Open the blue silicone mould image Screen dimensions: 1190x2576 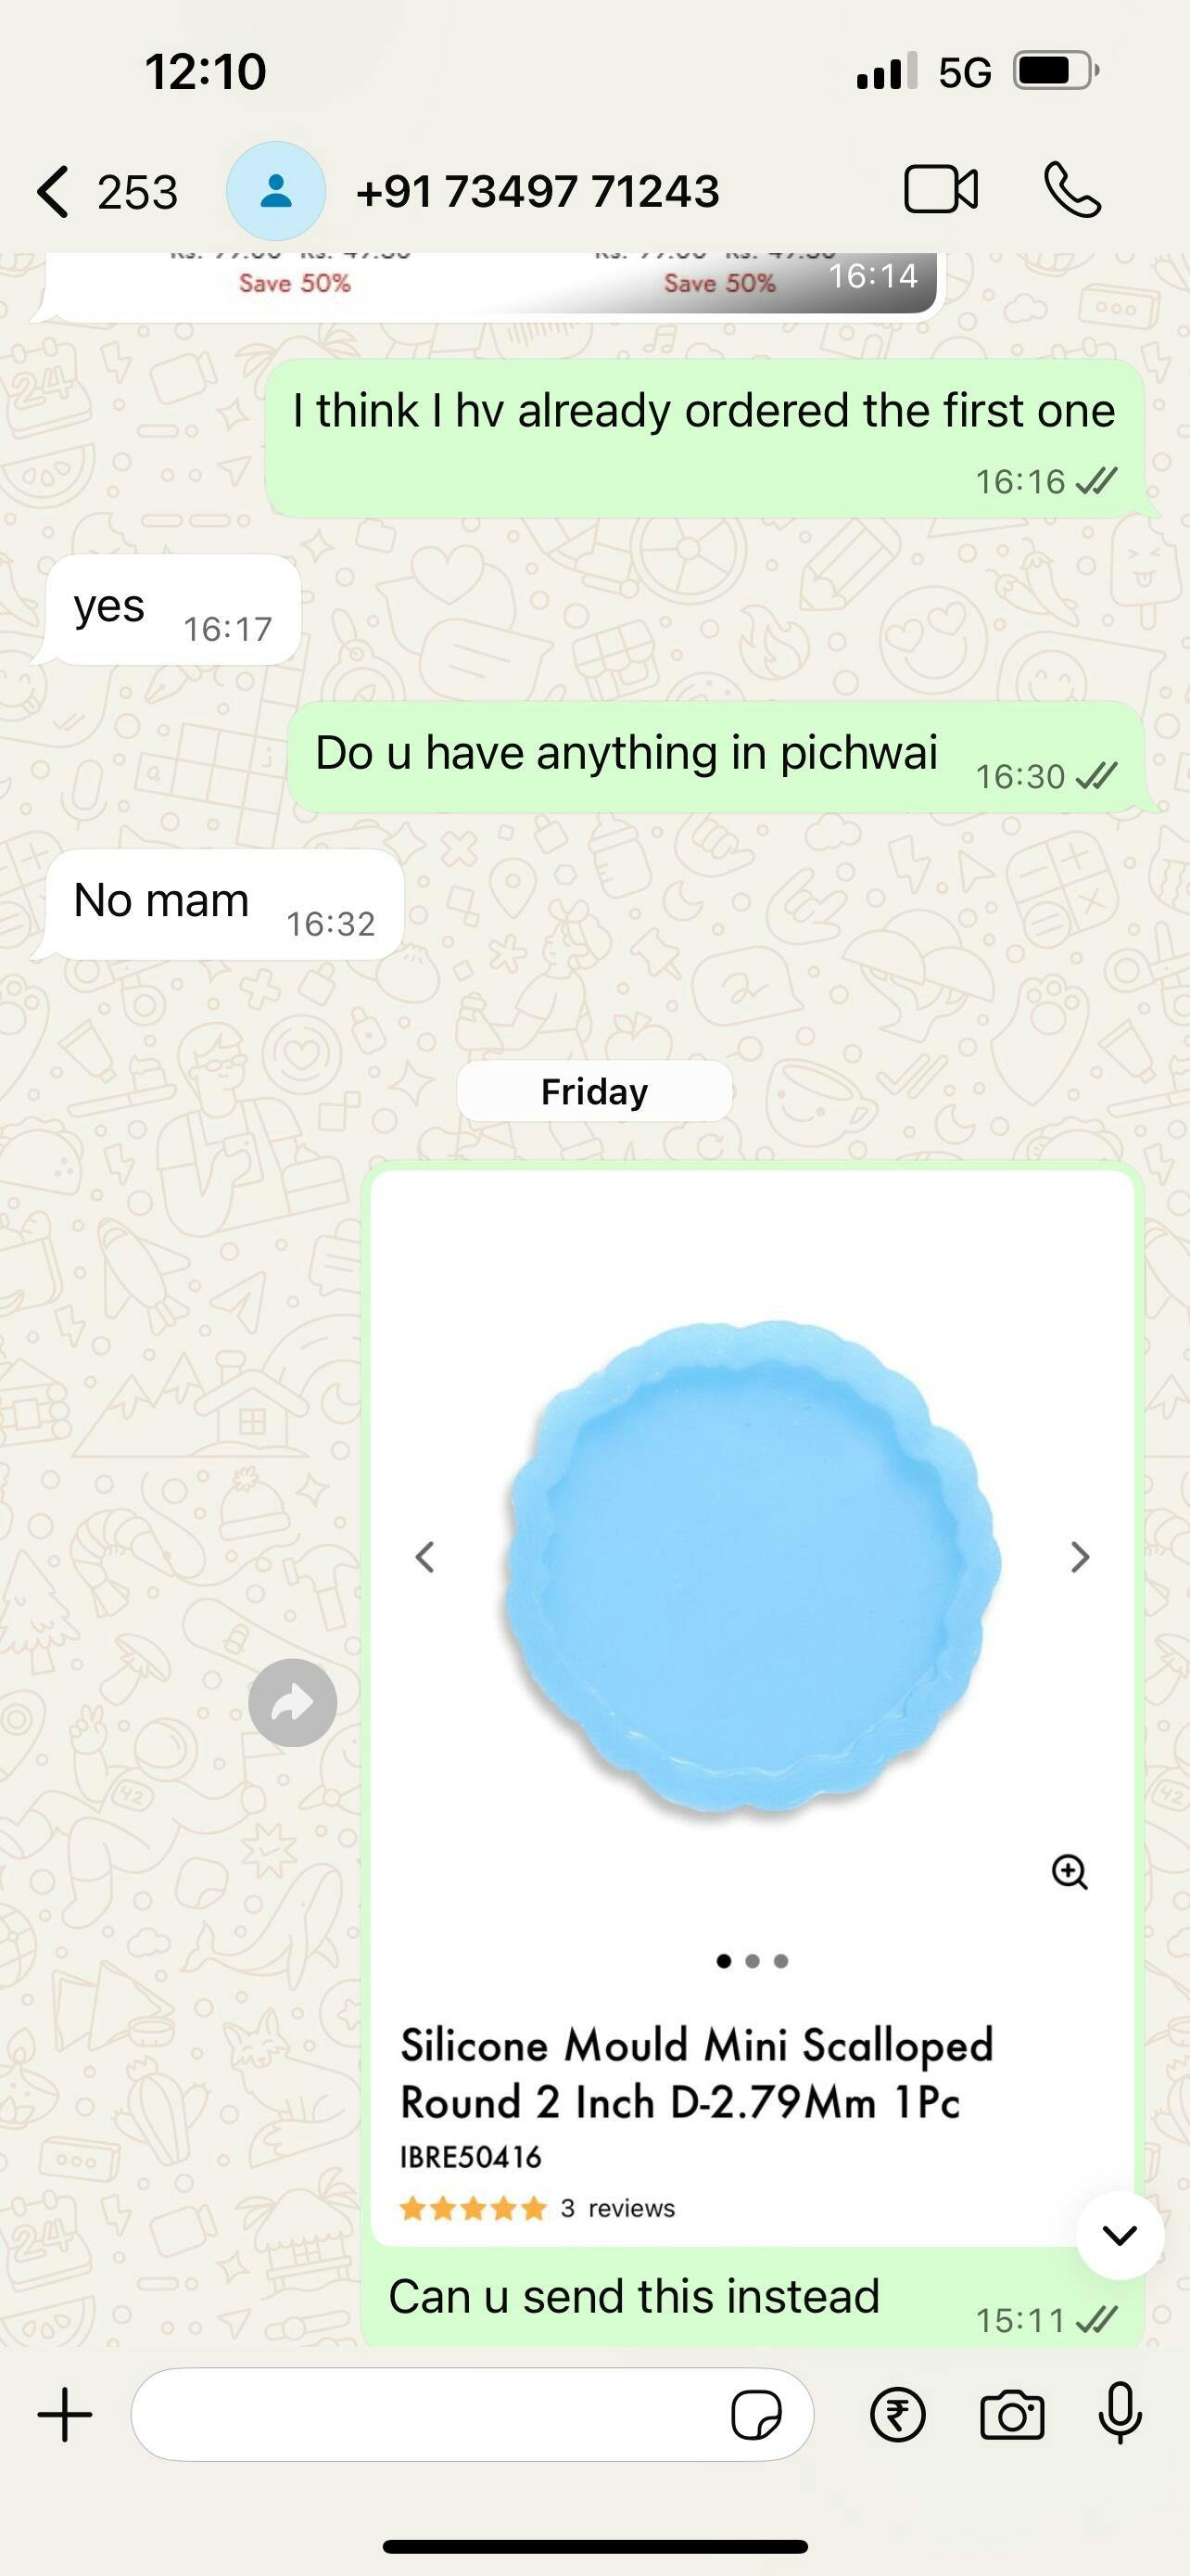click(x=752, y=1566)
